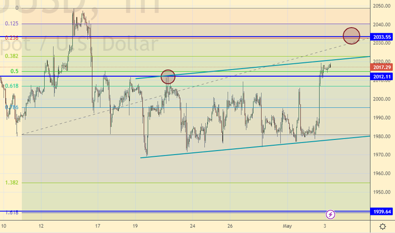Click the 0.382 Fibonacci level label
The width and height of the screenshot is (395, 233).
[x=11, y=56]
